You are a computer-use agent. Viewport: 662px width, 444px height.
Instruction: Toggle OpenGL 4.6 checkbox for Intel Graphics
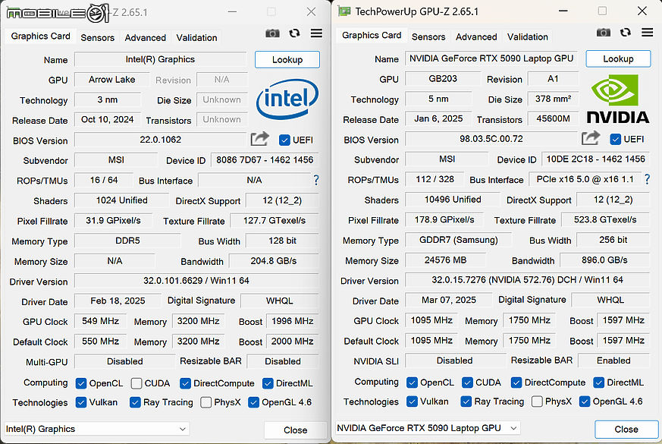point(253,402)
